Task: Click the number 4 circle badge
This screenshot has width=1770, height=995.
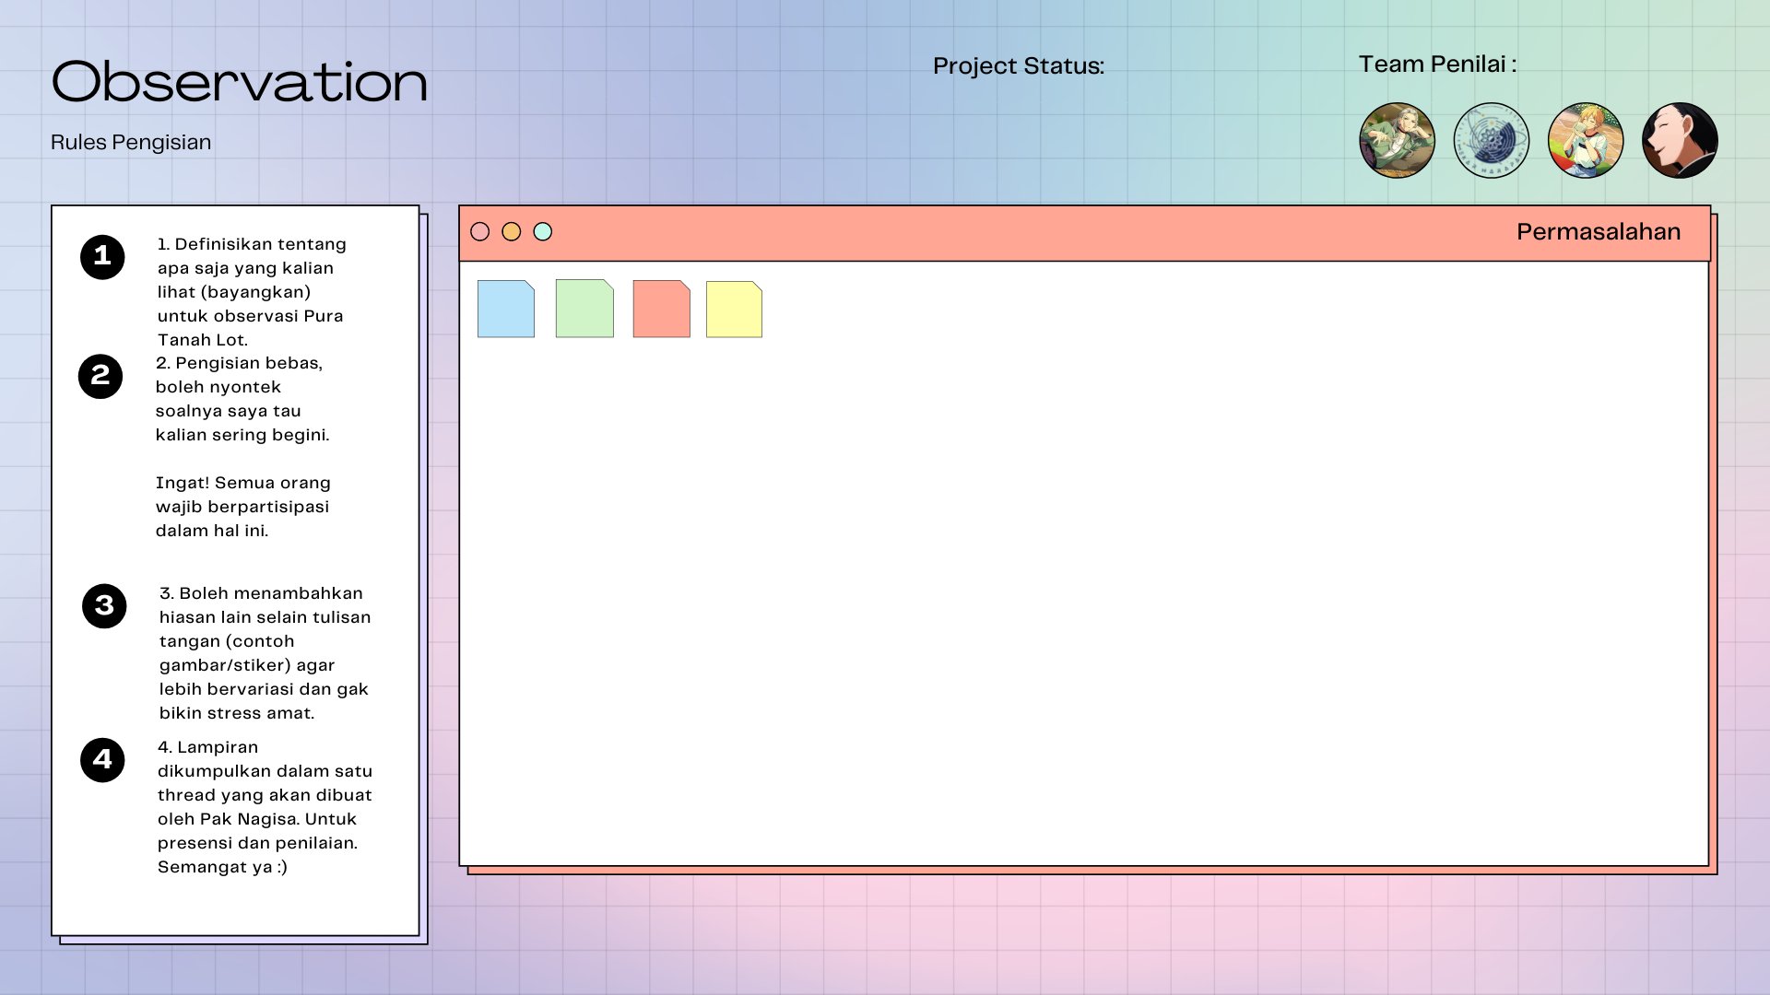Action: (x=102, y=760)
